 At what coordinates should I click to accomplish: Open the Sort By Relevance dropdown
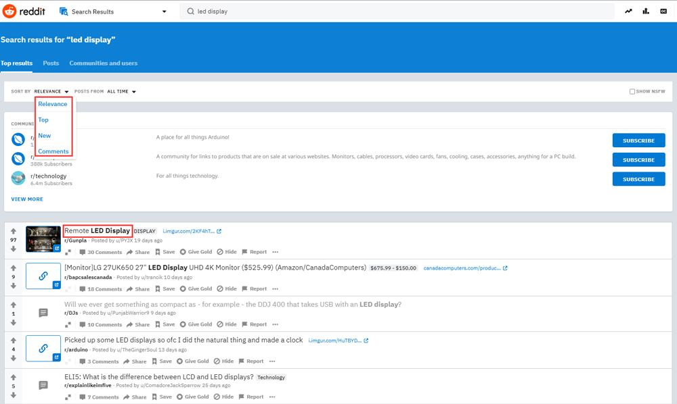pos(51,91)
